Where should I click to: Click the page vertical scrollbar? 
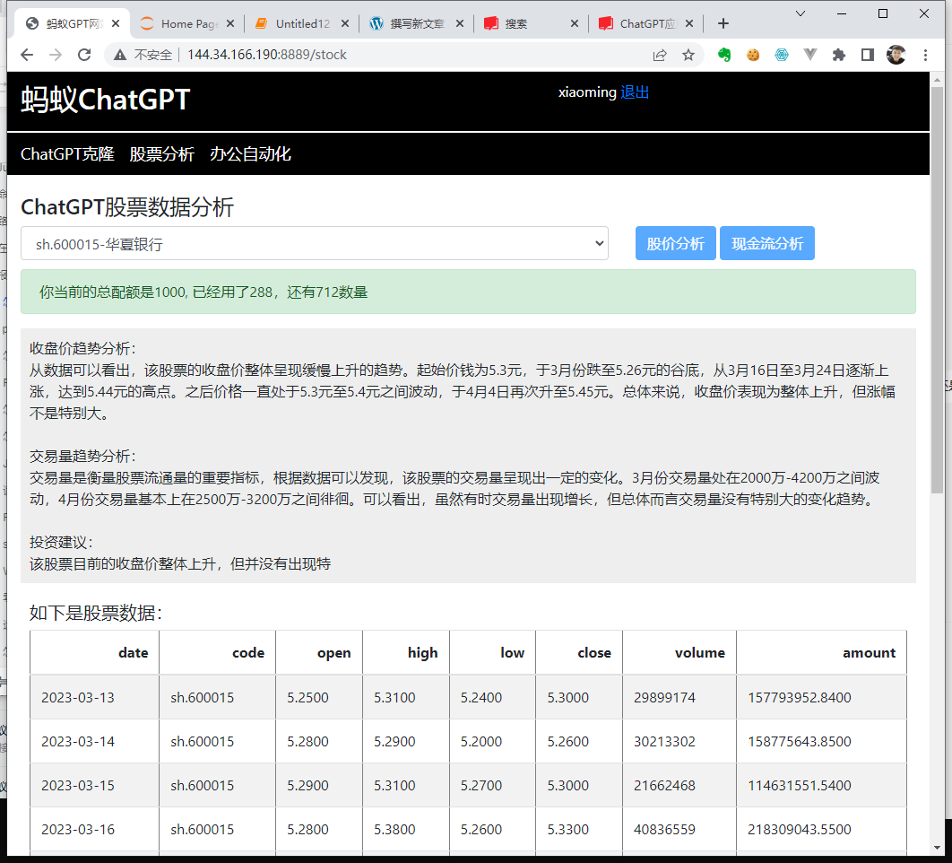point(938,291)
